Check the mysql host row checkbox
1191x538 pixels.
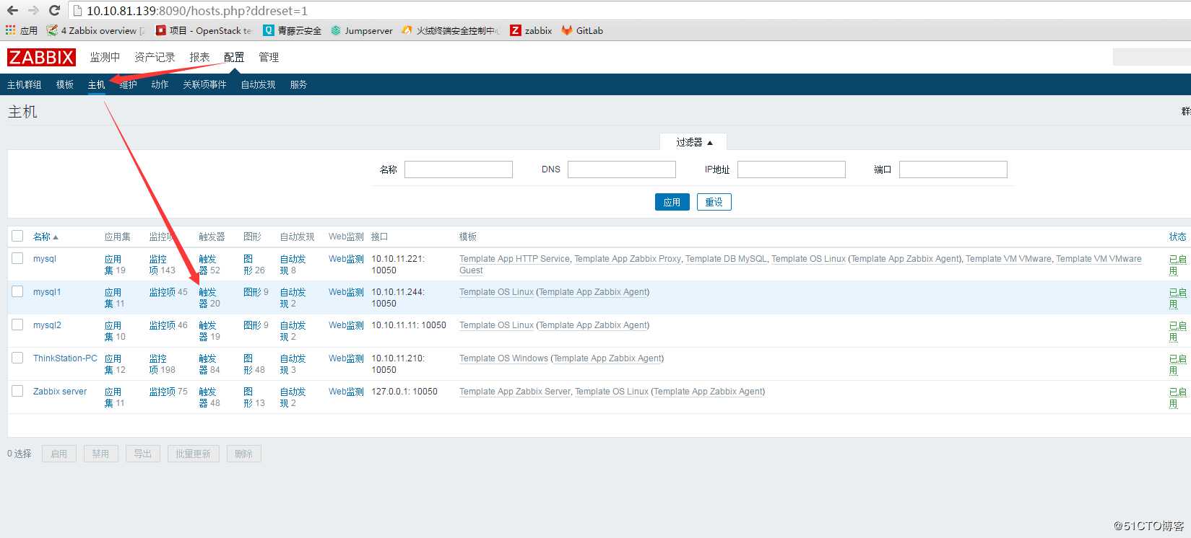click(x=17, y=258)
